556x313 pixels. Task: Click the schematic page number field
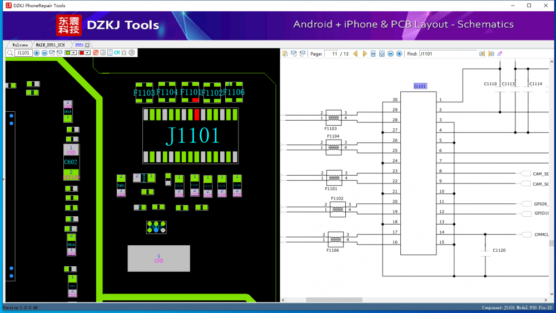[x=331, y=54]
